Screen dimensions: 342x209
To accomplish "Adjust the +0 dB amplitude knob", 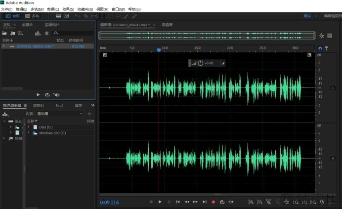I will click(x=201, y=63).
